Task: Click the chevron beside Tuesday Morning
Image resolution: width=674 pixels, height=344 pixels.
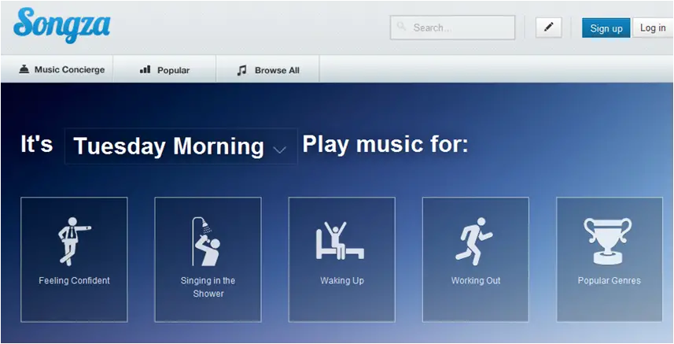Action: 280,150
